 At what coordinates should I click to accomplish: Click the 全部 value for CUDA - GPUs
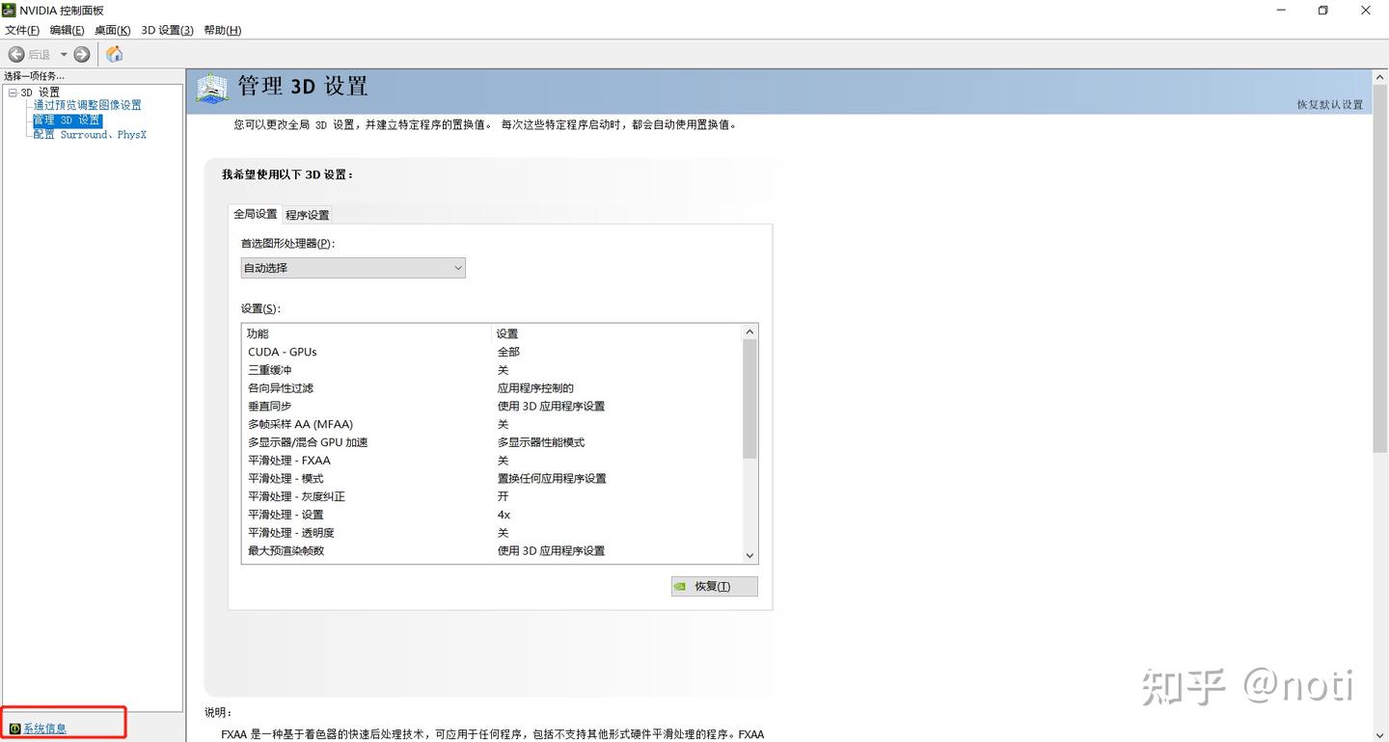point(508,352)
